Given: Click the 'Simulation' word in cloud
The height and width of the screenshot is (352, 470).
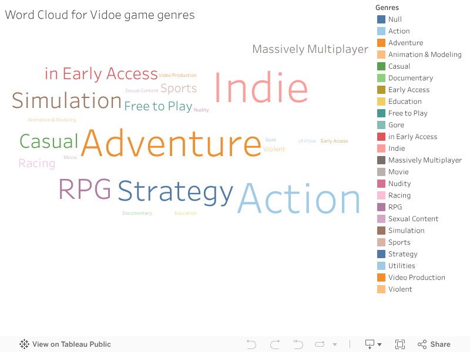Looking at the screenshot, I should coord(66,100).
